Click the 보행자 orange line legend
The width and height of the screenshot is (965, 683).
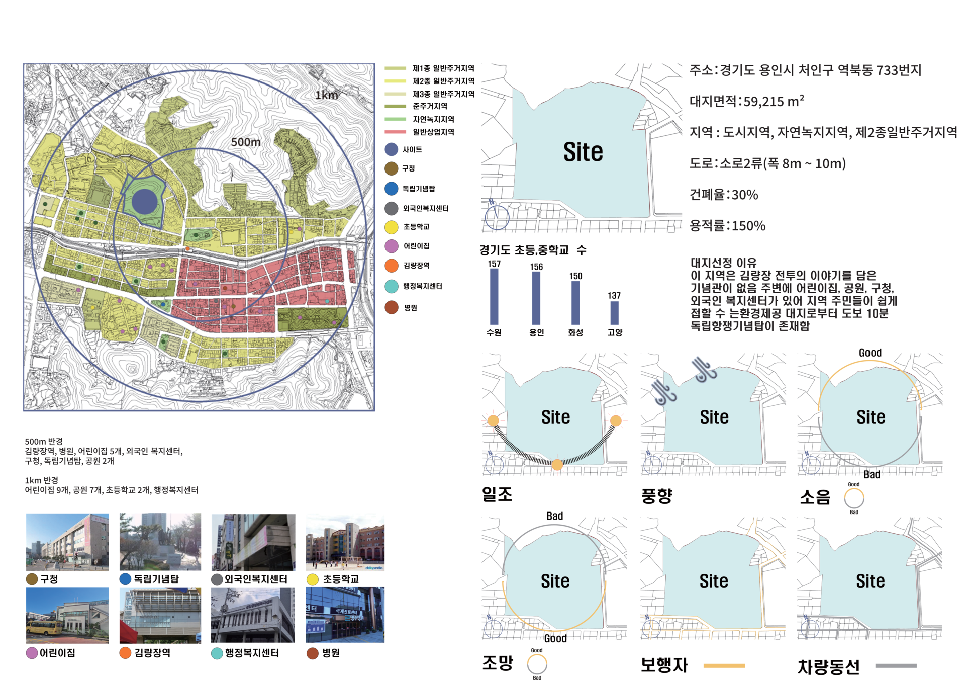click(724, 666)
